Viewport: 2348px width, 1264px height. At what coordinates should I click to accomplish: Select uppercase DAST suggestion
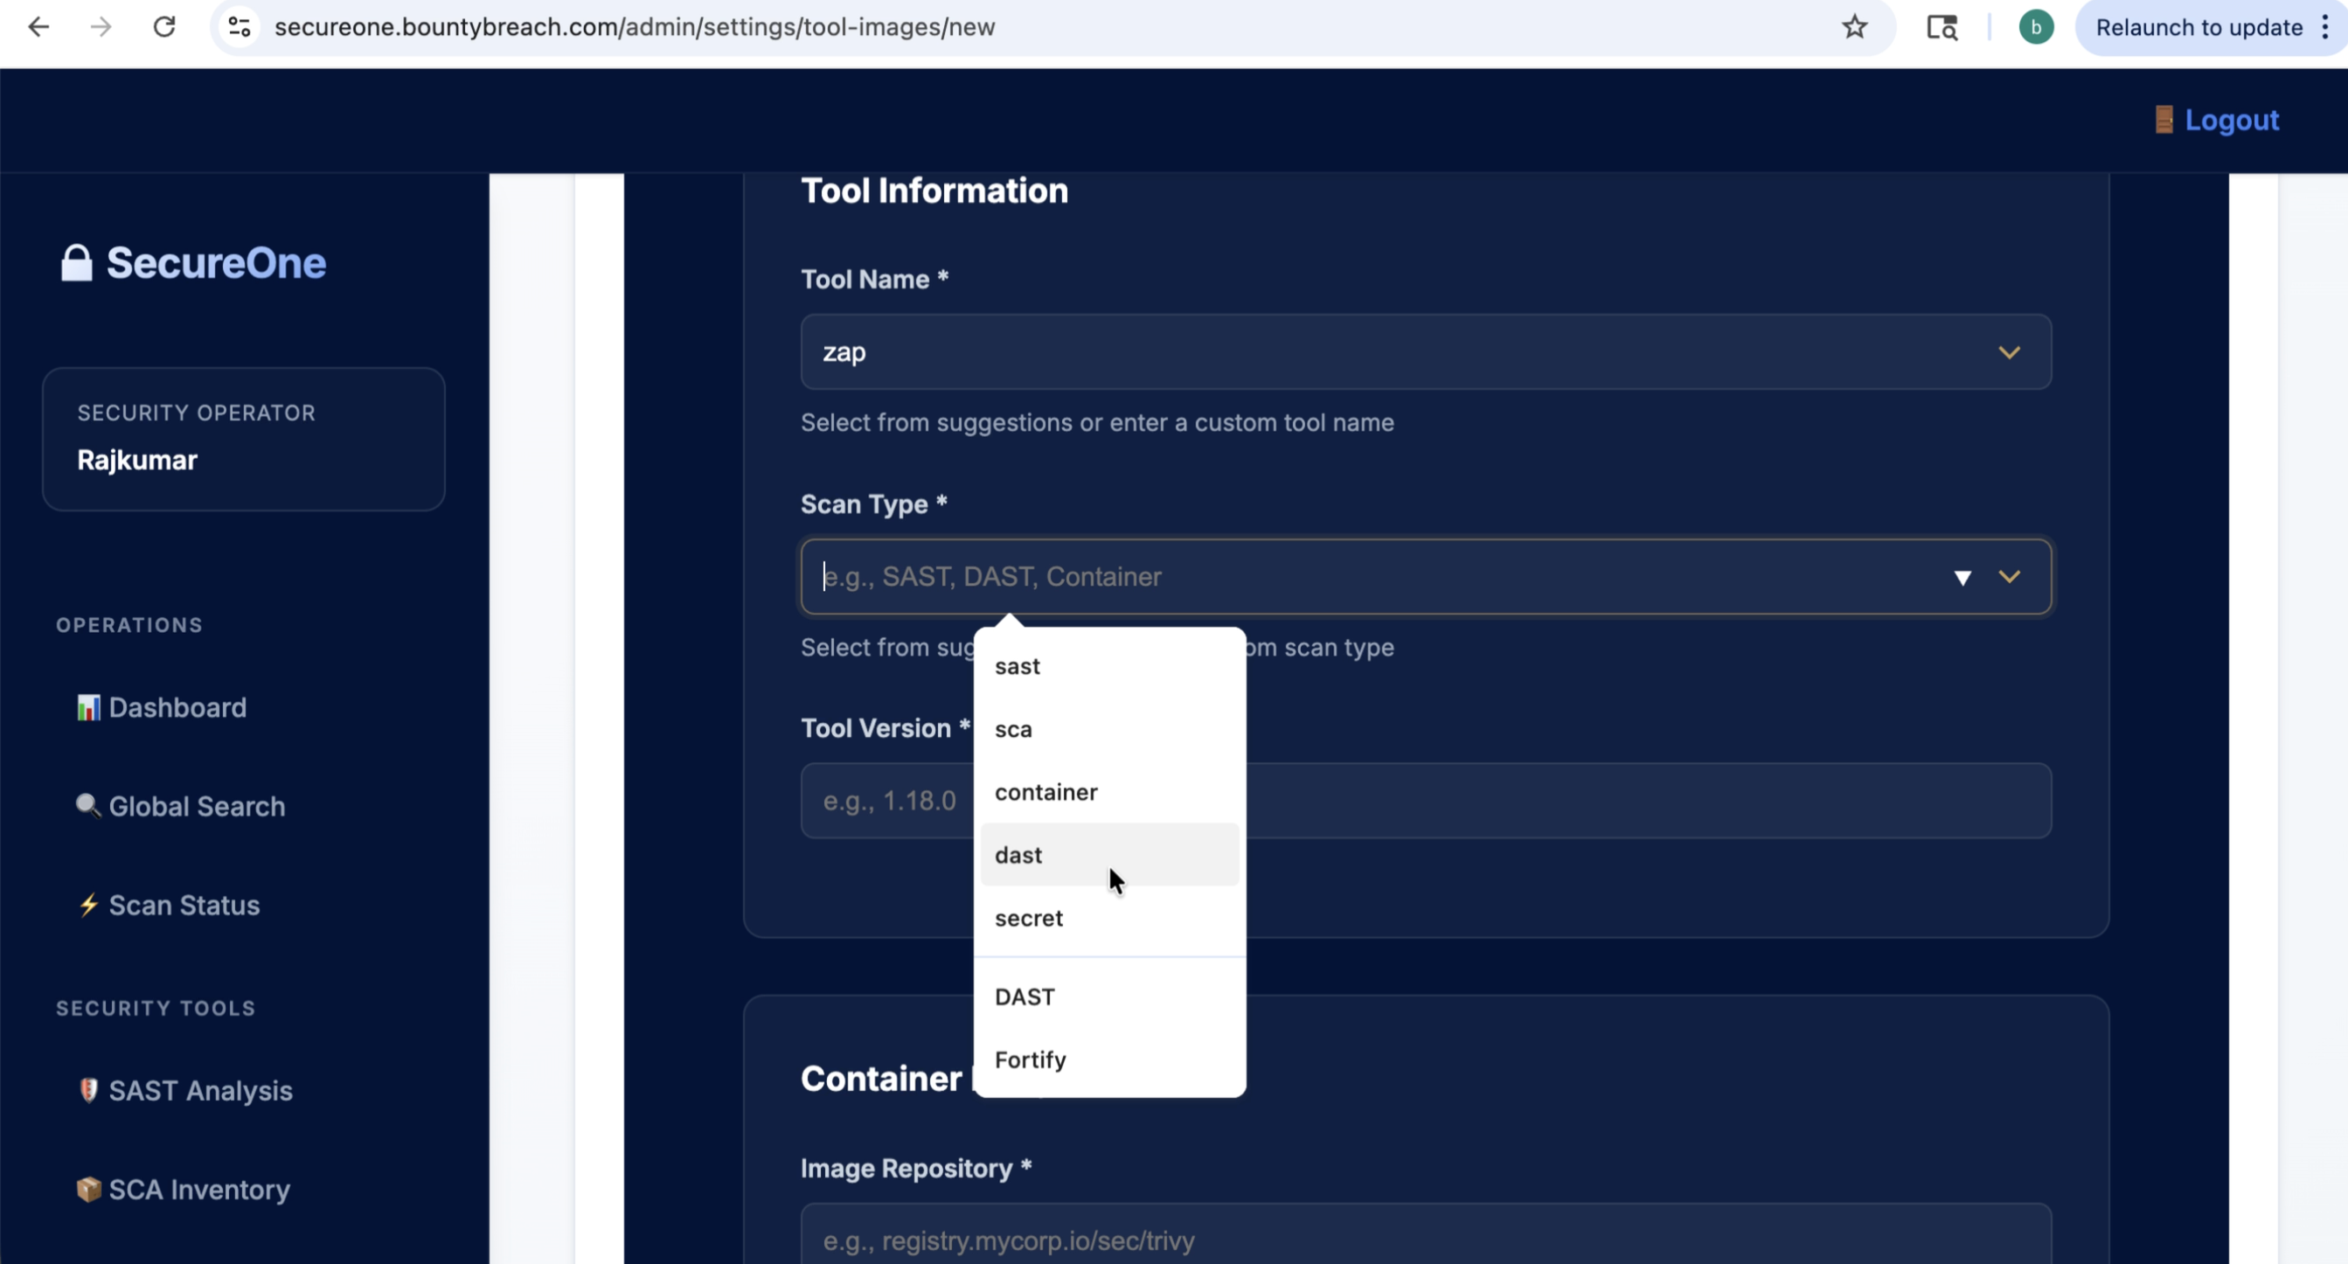pyautogui.click(x=1109, y=997)
